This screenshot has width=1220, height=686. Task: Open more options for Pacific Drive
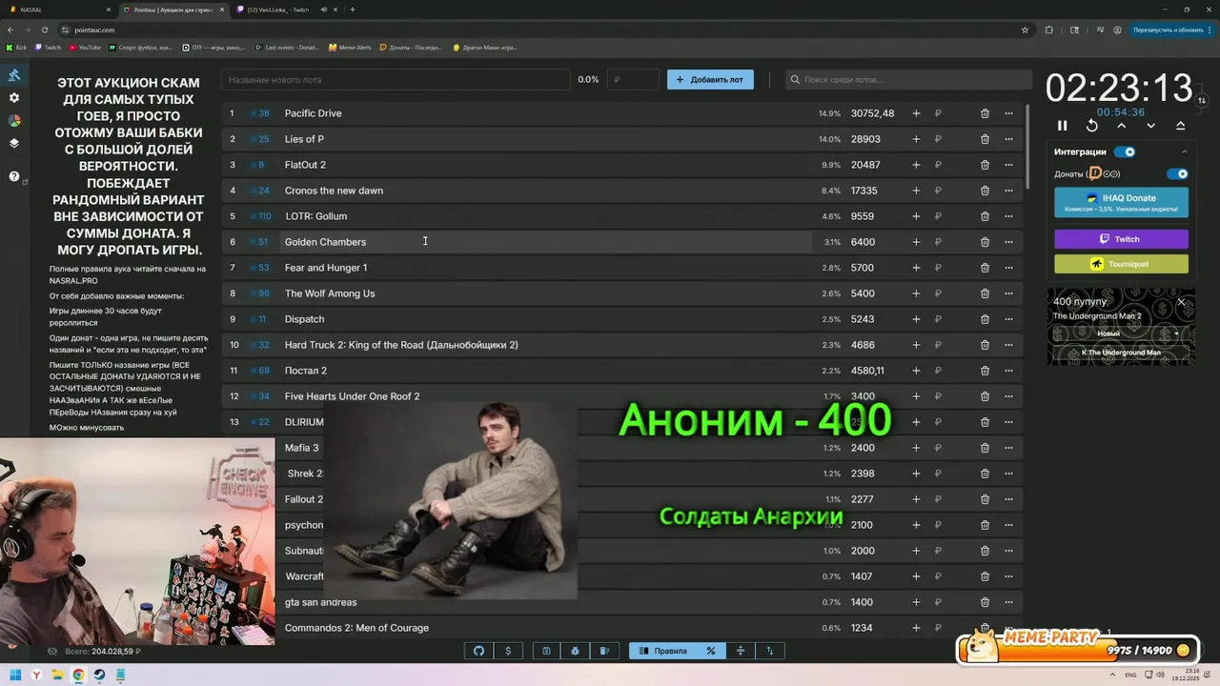pos(1009,113)
